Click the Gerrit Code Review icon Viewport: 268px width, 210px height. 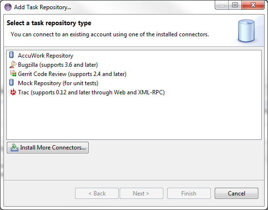tap(13, 74)
